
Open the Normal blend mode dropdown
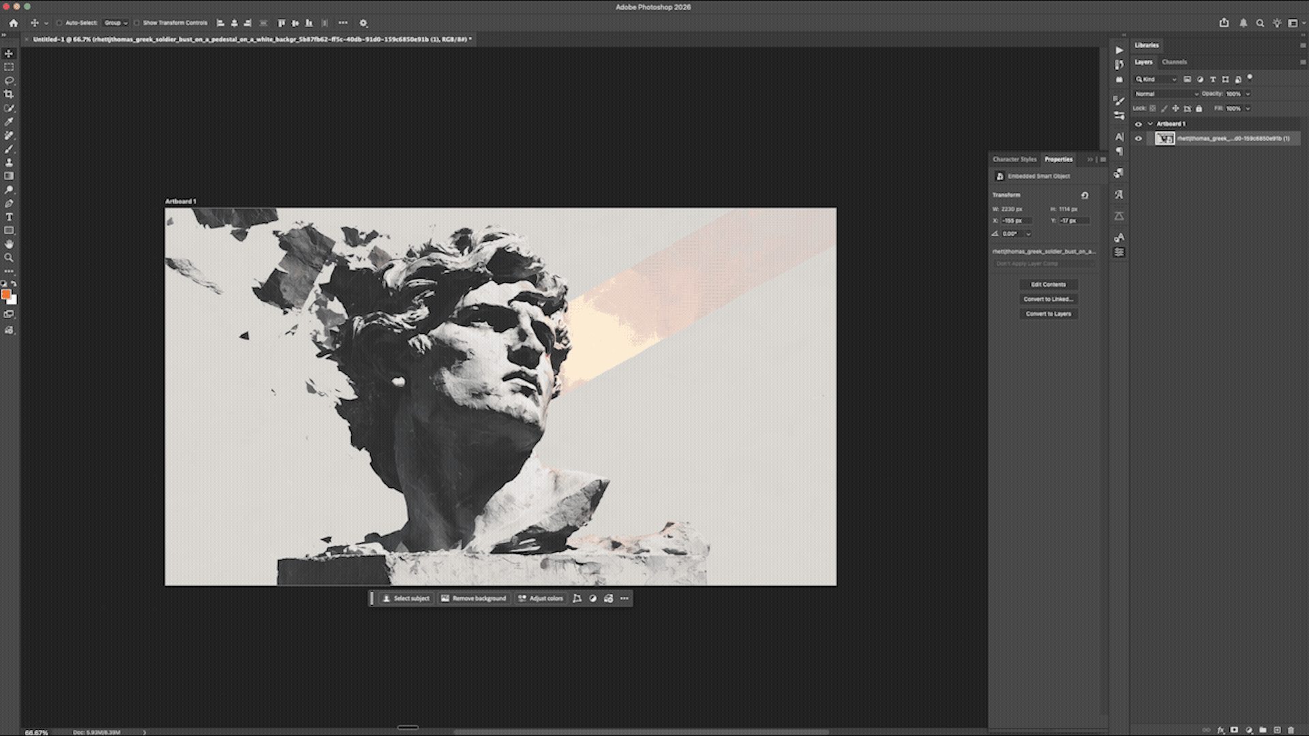(x=1166, y=94)
